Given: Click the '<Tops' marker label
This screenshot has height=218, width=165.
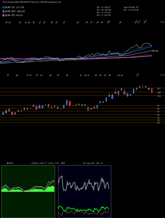Looking at the screenshot, I should point(162,22).
